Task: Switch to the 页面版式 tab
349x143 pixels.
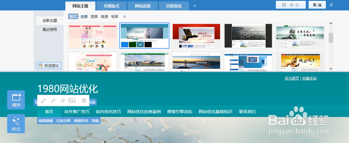Action: 112,6
